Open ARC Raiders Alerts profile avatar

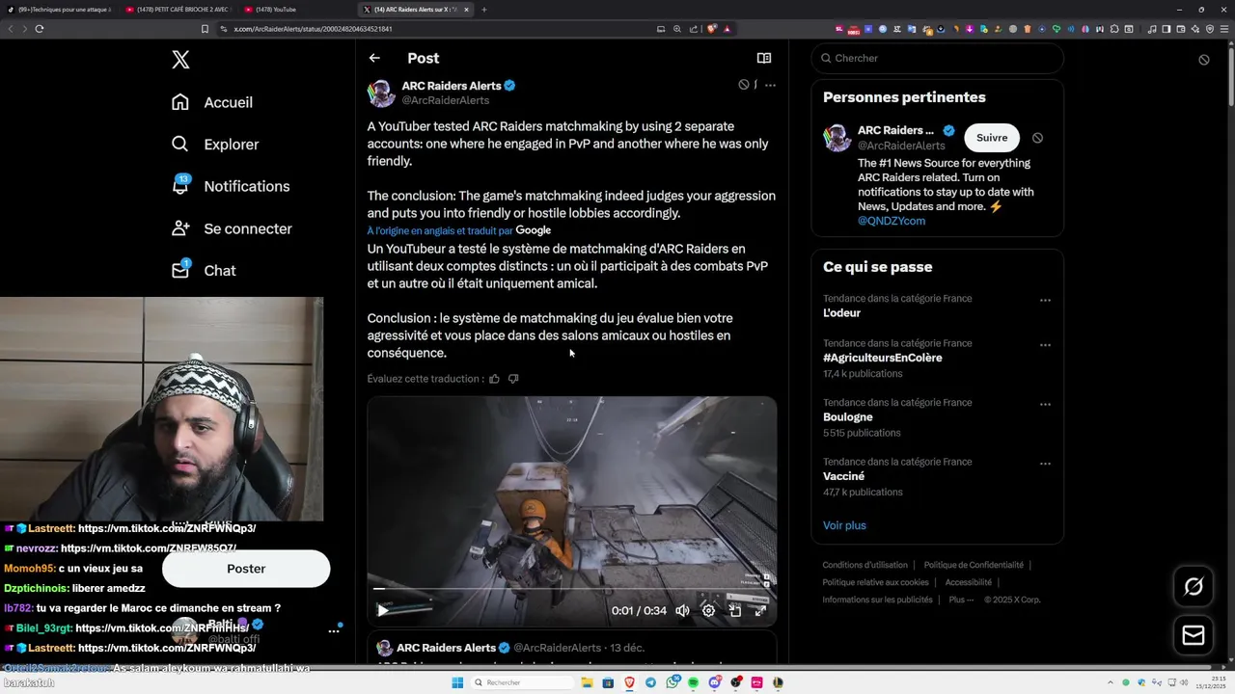click(x=381, y=93)
